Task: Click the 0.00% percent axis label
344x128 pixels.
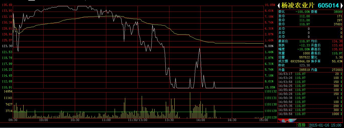Action: (x=269, y=46)
